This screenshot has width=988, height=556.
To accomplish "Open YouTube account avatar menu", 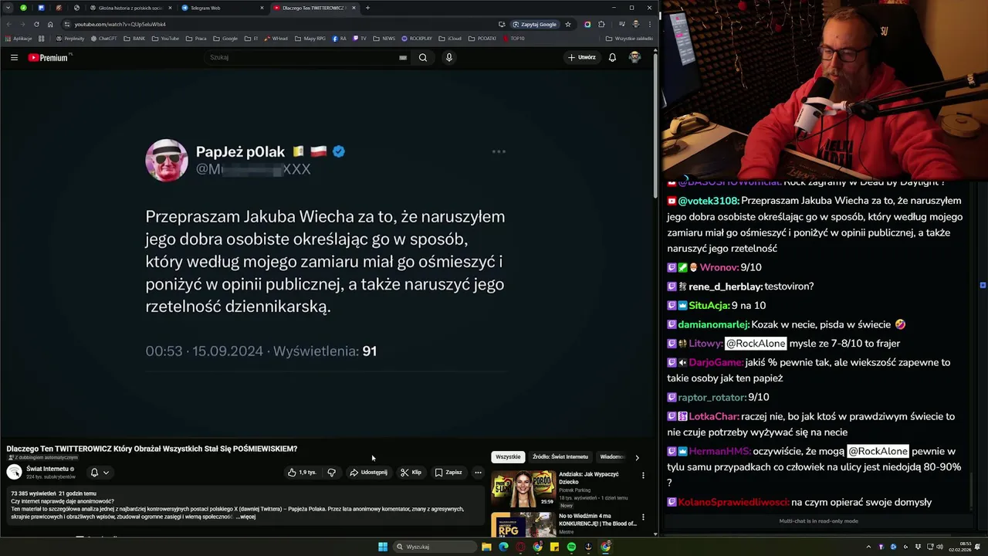I will click(x=634, y=57).
